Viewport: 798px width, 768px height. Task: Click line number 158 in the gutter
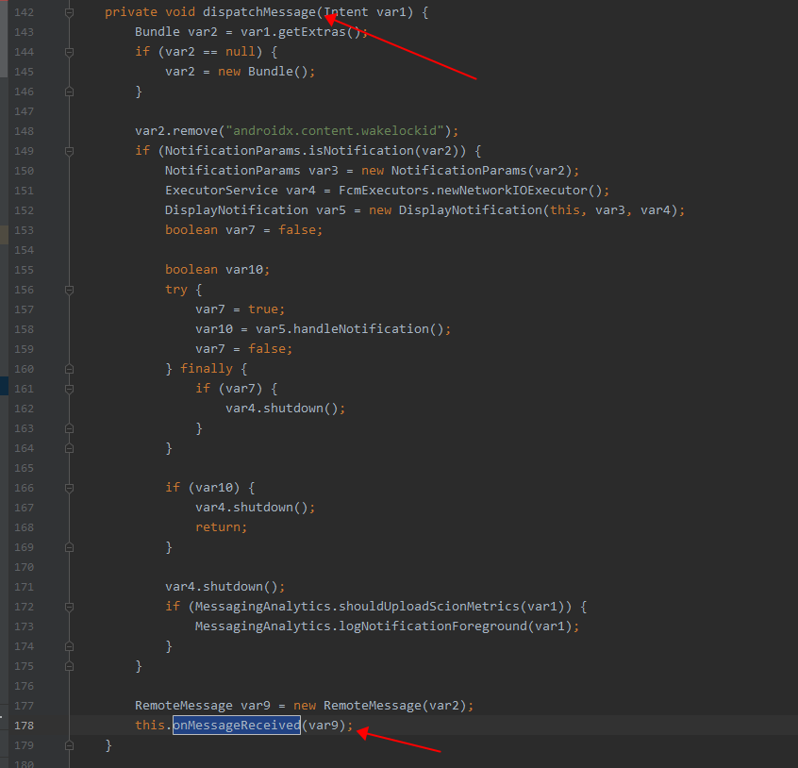click(24, 329)
